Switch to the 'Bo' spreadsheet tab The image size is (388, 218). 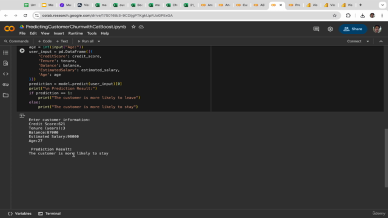pyautogui.click(x=136, y=5)
